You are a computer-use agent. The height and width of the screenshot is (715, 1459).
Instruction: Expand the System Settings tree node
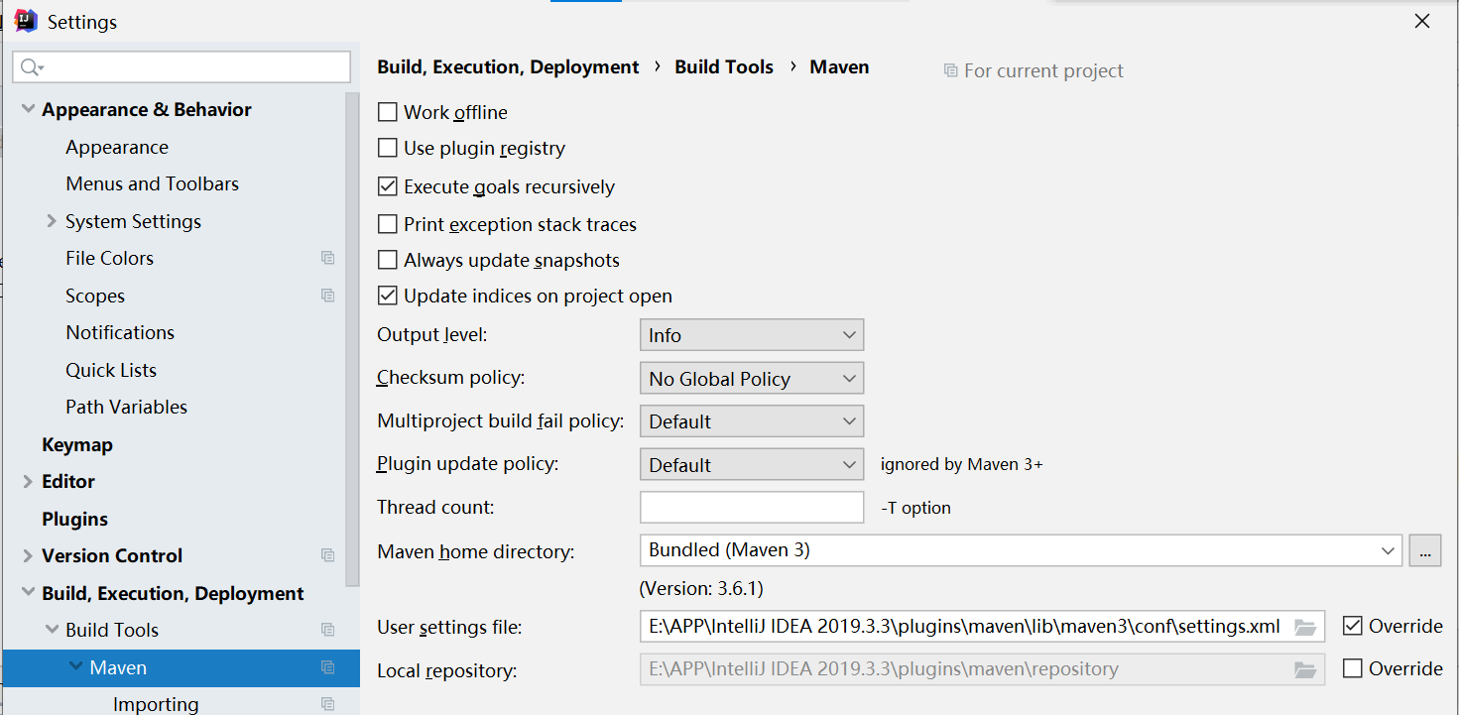pyautogui.click(x=52, y=221)
